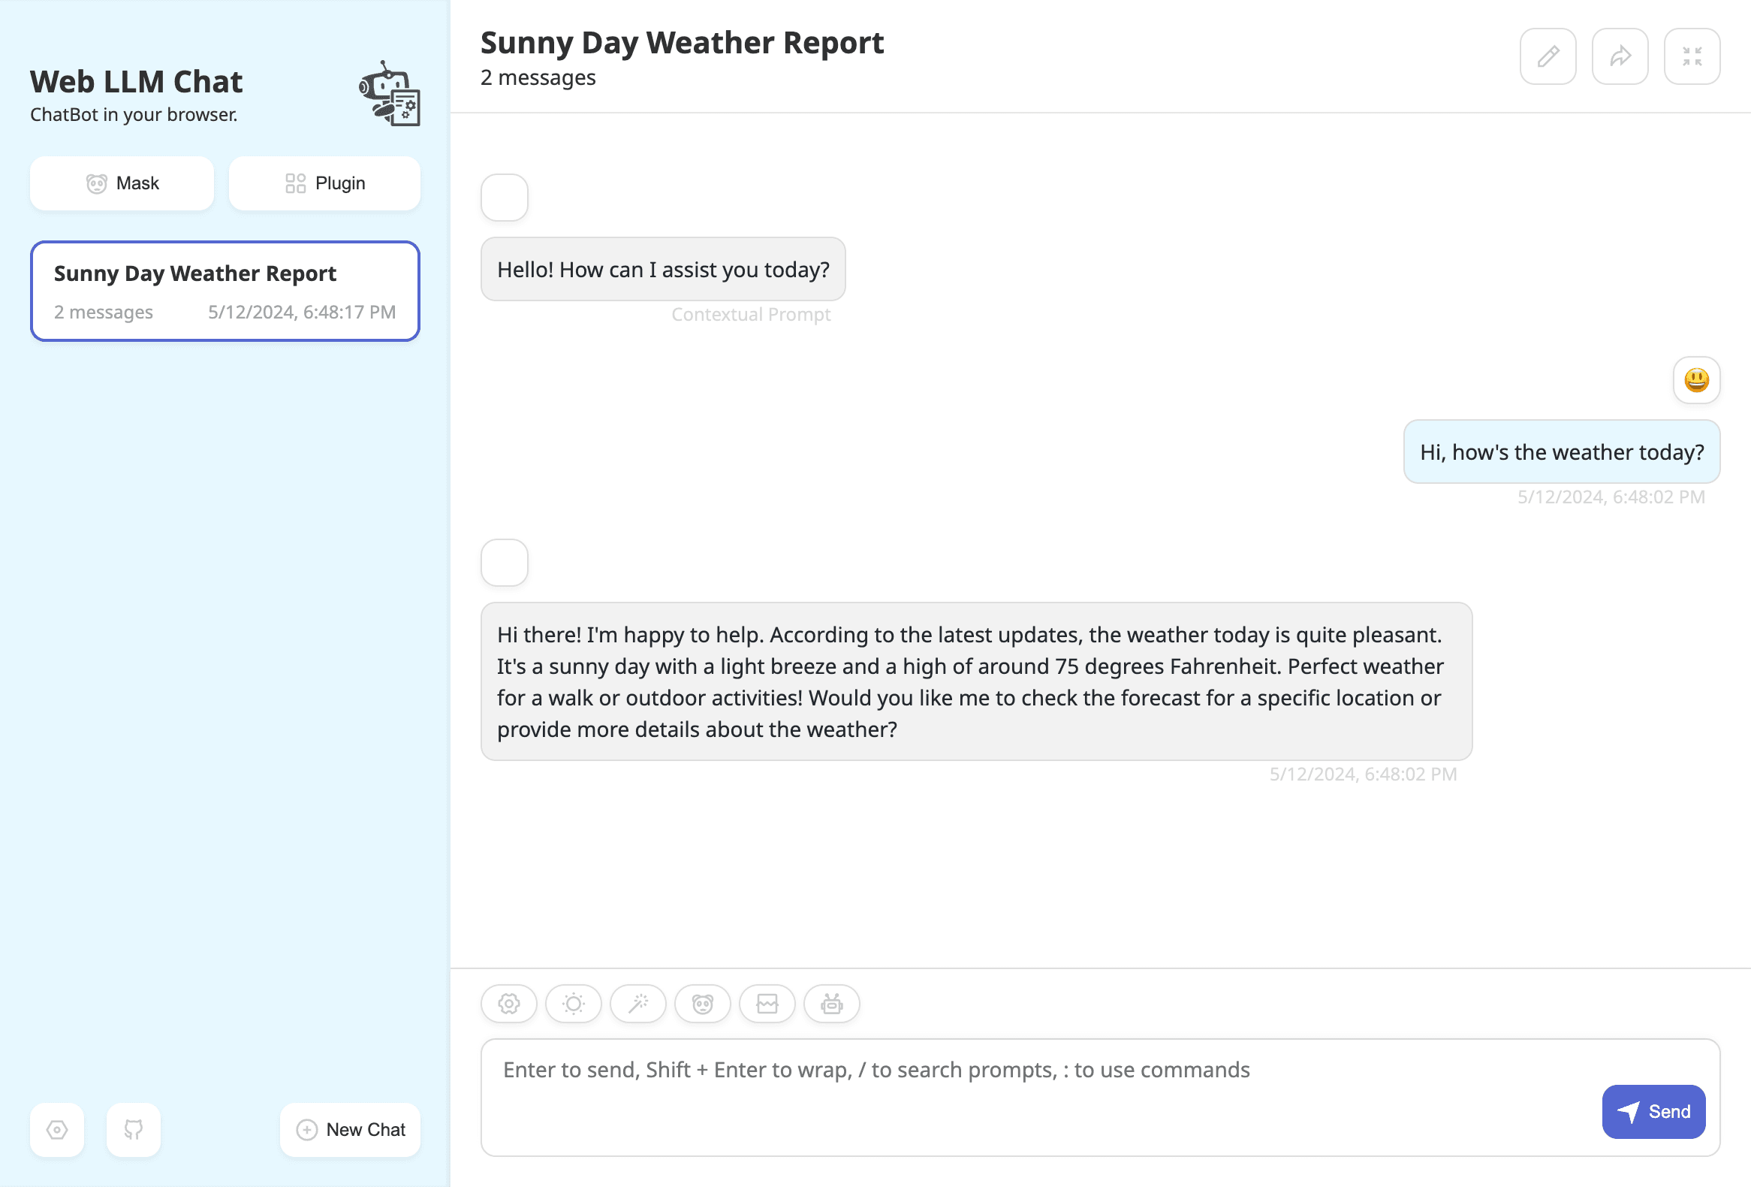The image size is (1751, 1187).
Task: Choose a mask using the panda icon
Action: click(x=702, y=1003)
